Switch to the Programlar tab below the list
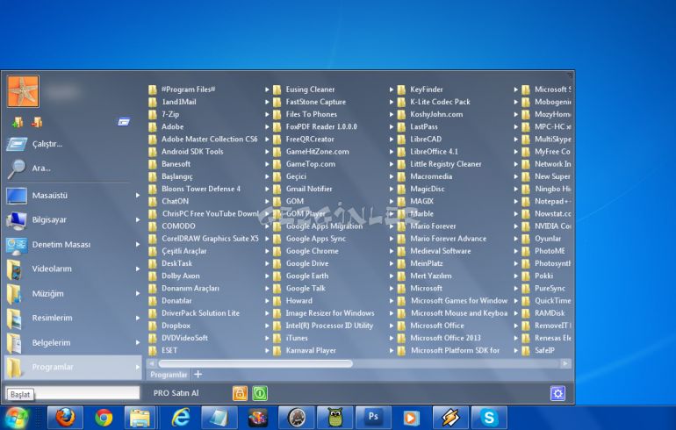676x430 pixels. tap(169, 375)
